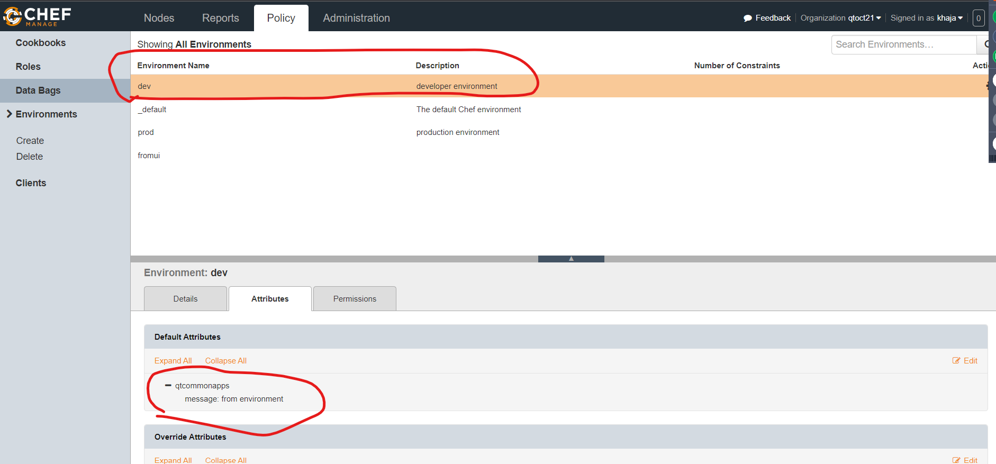Open Clients in the sidebar
Viewport: 996px width, 464px height.
31,183
